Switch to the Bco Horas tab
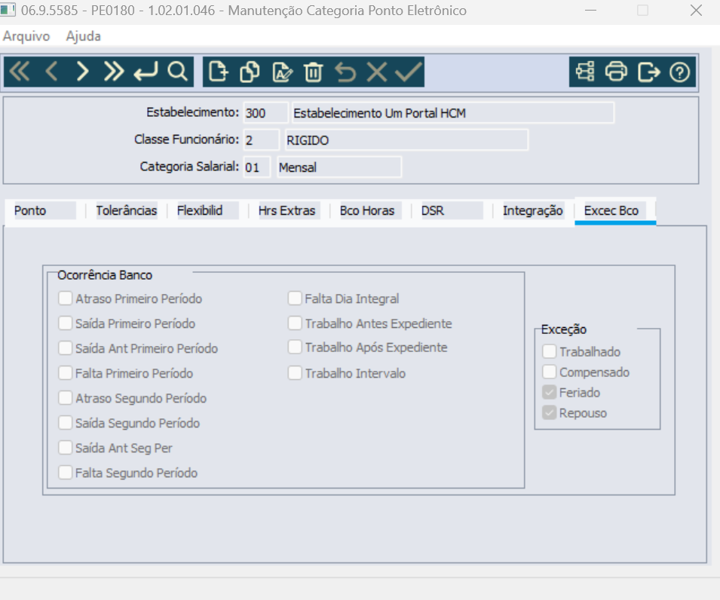Viewport: 720px width, 600px height. pyautogui.click(x=370, y=211)
